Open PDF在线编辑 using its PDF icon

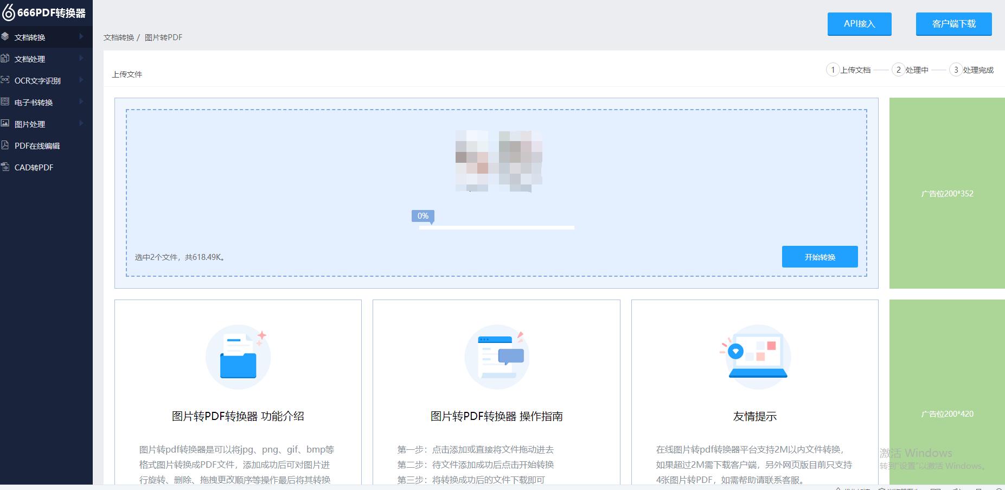coord(5,145)
